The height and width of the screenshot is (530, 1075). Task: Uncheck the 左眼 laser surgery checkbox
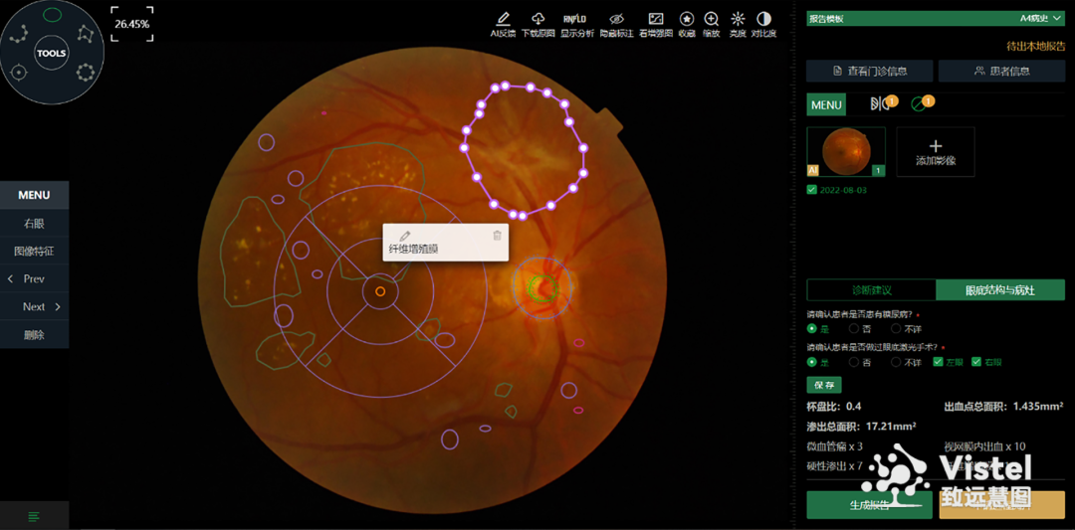[x=938, y=362]
